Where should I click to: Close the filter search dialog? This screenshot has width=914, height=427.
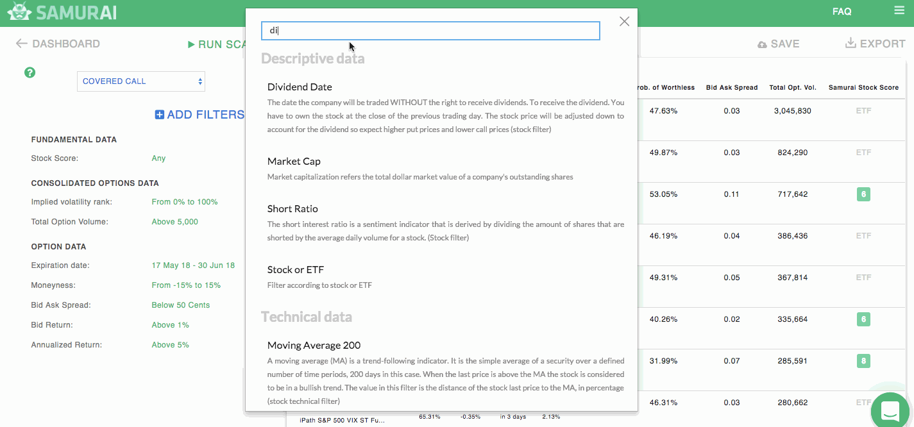click(x=624, y=21)
